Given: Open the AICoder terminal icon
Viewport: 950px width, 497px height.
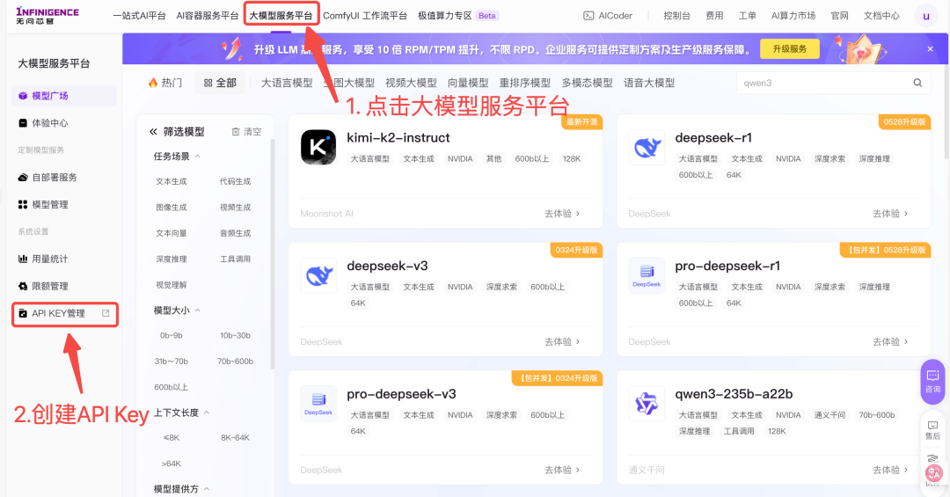Looking at the screenshot, I should 588,16.
